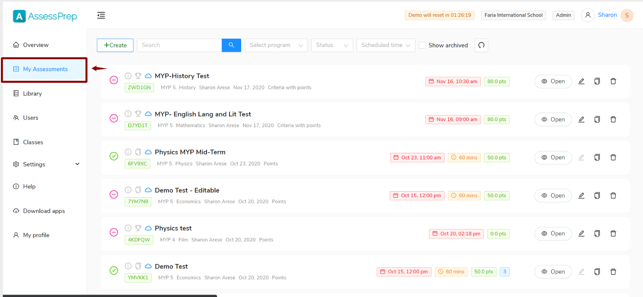The height and width of the screenshot is (297, 643).
Task: Open Download apps in sidebar
Action: pos(44,211)
